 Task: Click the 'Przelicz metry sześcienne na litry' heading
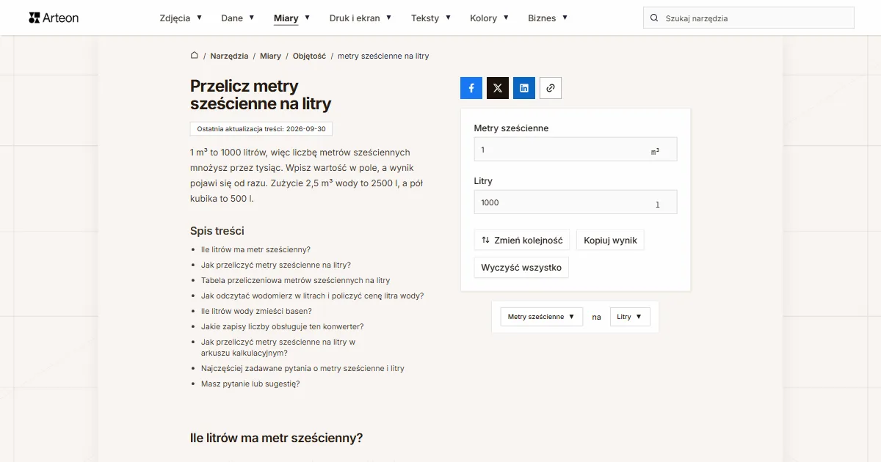click(261, 95)
